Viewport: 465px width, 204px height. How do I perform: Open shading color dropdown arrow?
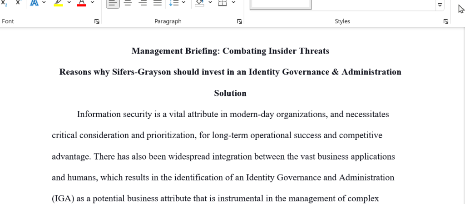pyautogui.click(x=210, y=2)
